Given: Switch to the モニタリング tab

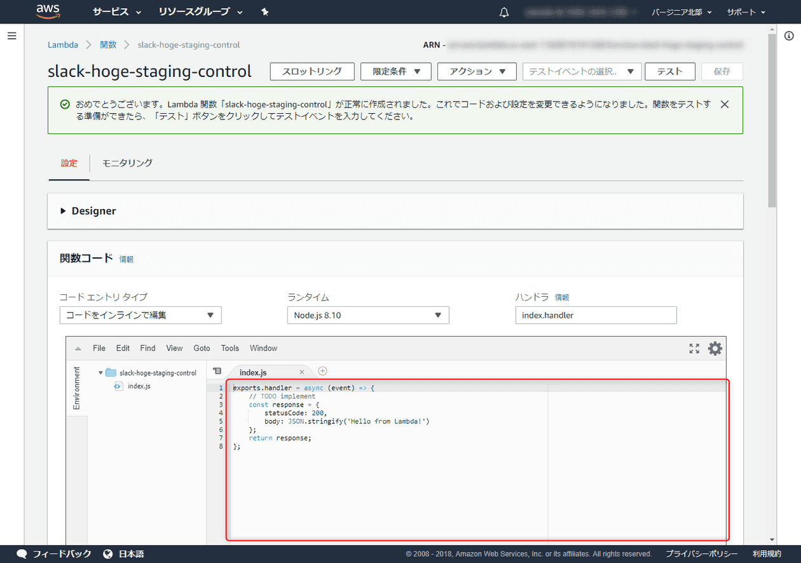Looking at the screenshot, I should [x=127, y=163].
